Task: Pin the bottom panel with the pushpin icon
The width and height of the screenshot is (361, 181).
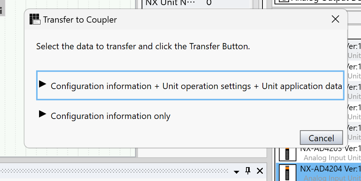Action: click(x=248, y=171)
